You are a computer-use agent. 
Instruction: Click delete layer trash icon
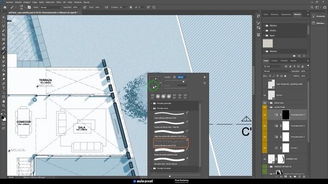tap(304, 177)
